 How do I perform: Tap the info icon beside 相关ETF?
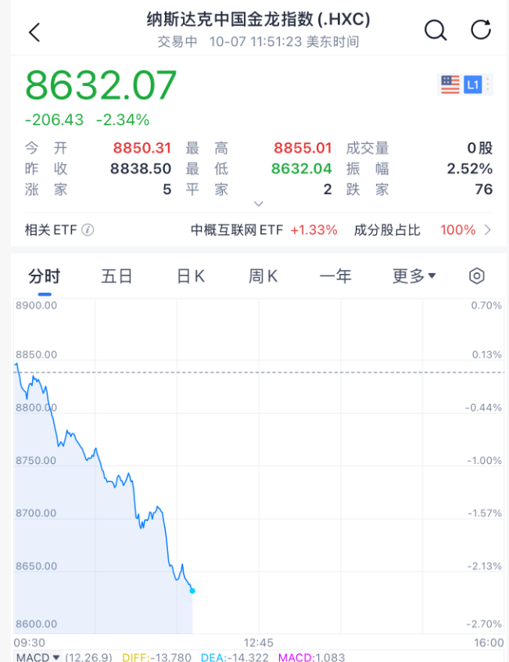point(88,230)
